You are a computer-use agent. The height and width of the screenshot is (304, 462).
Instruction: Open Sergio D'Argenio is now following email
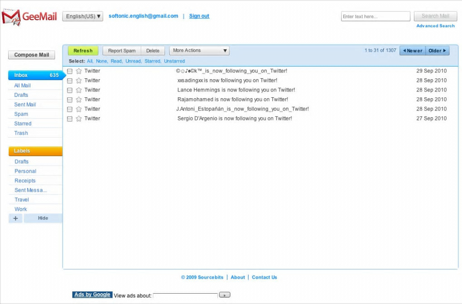coord(235,119)
